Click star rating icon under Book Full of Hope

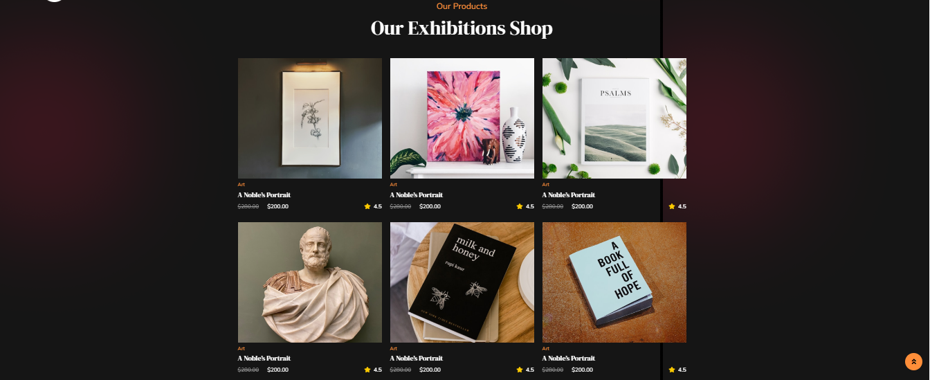[672, 370]
